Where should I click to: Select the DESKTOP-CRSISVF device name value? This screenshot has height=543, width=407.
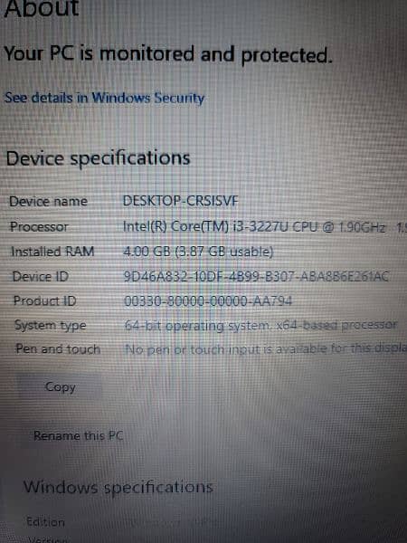click(x=181, y=201)
